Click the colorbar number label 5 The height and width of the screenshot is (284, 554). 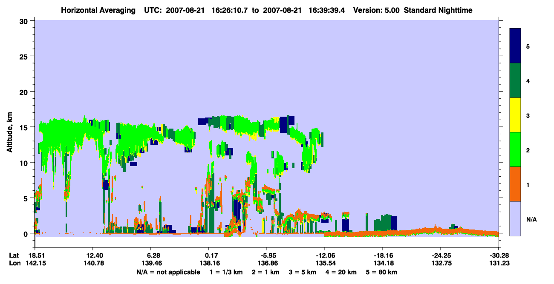pos(528,46)
